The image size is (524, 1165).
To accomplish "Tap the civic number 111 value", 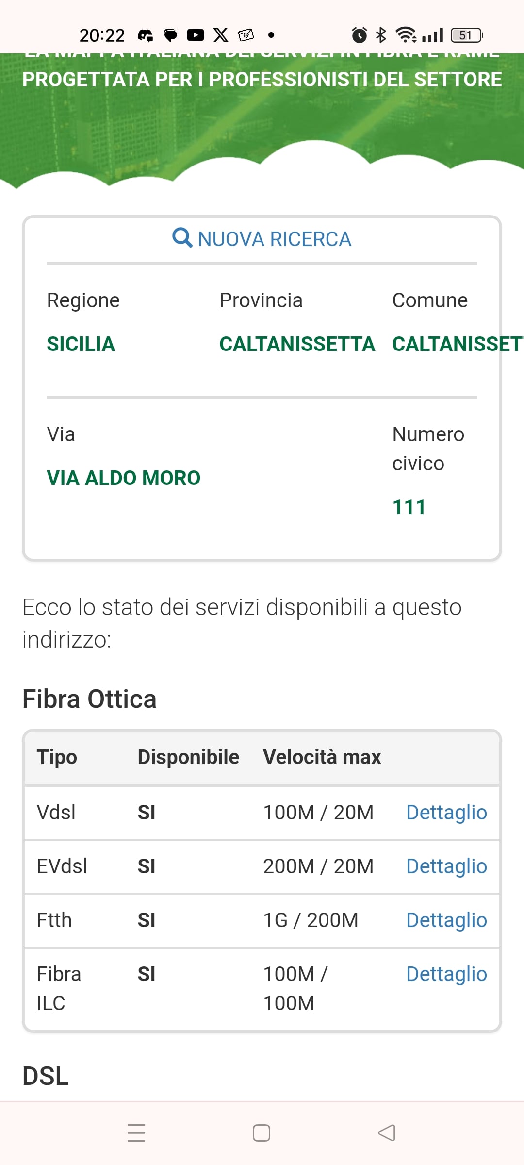I will 409,507.
